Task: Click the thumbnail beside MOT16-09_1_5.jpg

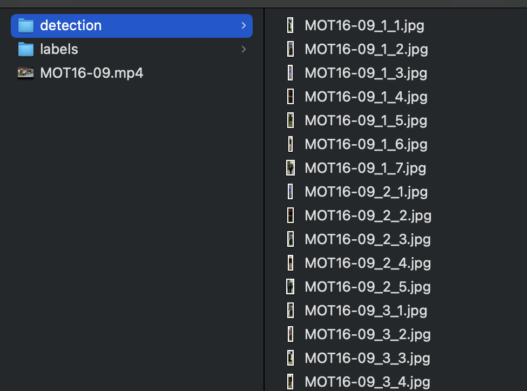Action: click(290, 120)
